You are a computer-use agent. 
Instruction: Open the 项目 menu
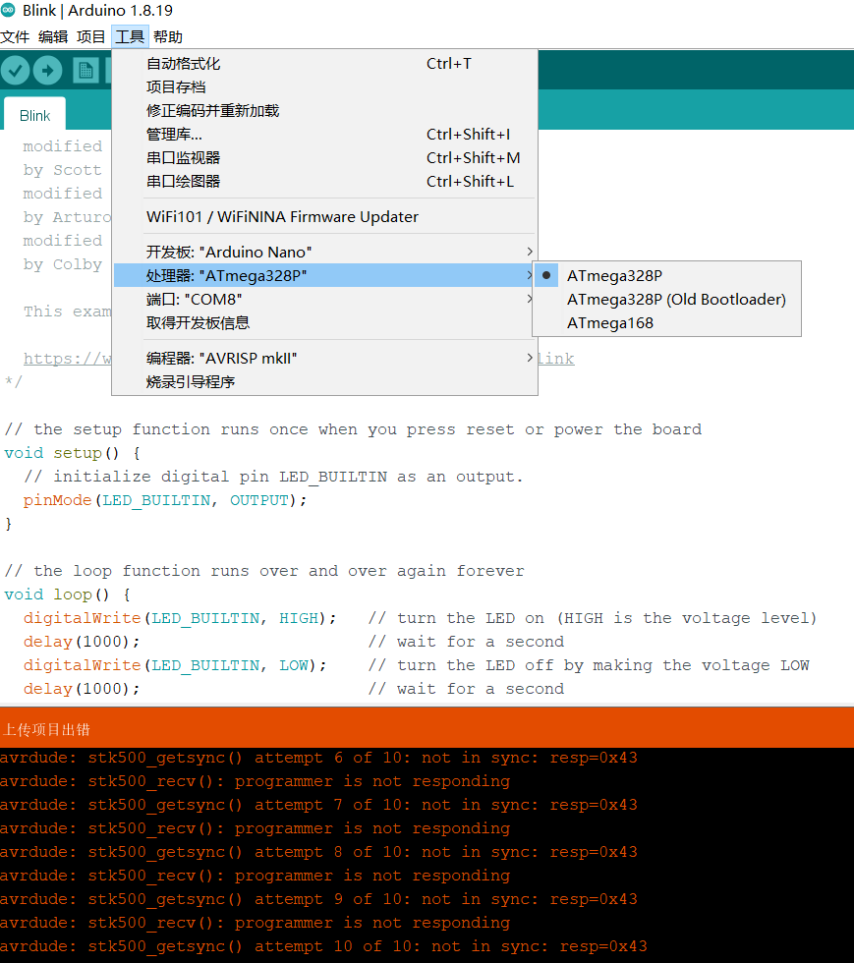point(91,37)
